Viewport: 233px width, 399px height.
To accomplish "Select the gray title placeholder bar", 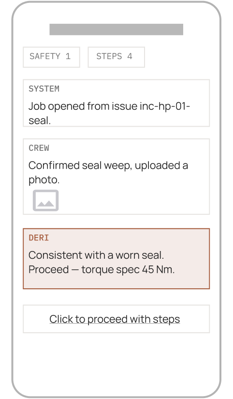I will pos(116,30).
